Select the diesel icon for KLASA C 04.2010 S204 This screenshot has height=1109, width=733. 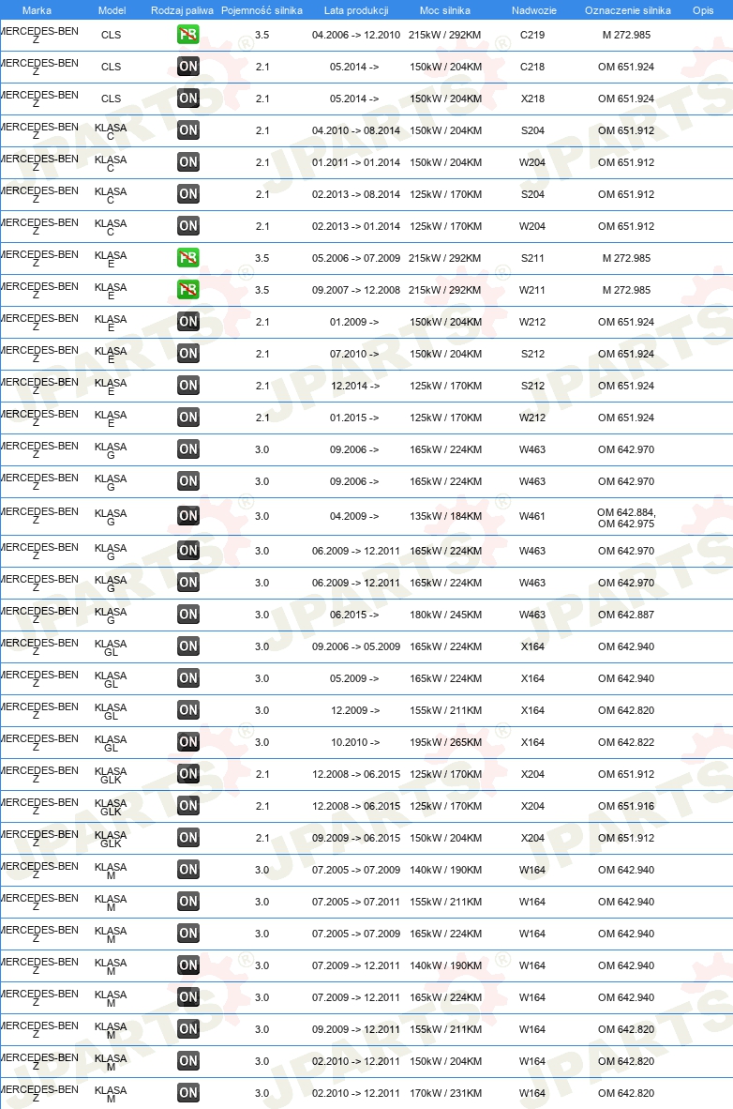[188, 130]
